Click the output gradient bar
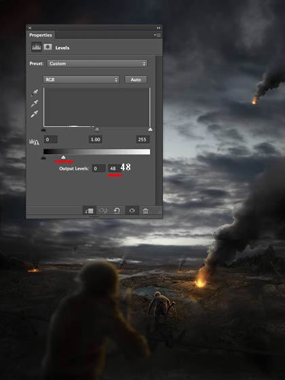 click(x=96, y=152)
